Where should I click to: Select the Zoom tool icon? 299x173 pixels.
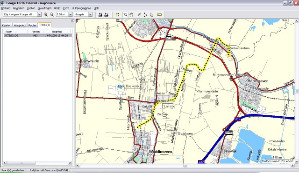[125, 14]
